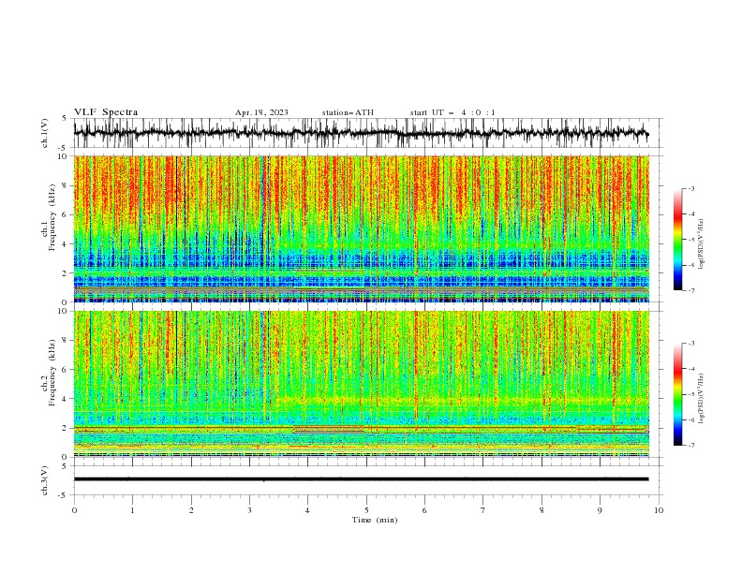Click the "VLF Spectra" title text
Screen dimensions: 742x573
click(106, 112)
